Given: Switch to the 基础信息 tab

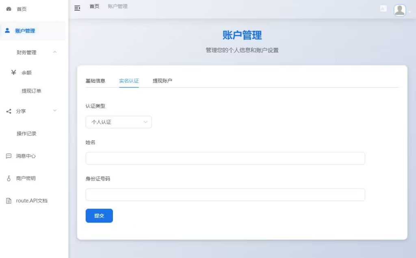Looking at the screenshot, I should point(95,81).
